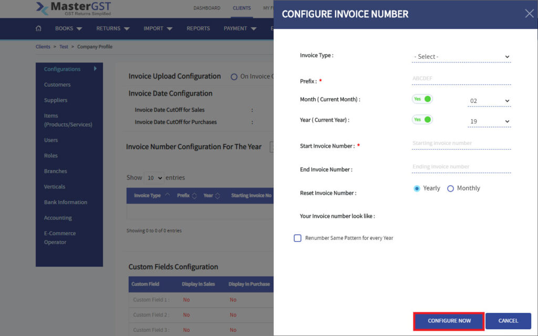This screenshot has height=336, width=538.
Task: Sort table by the Prefix column arrow
Action: (193, 195)
